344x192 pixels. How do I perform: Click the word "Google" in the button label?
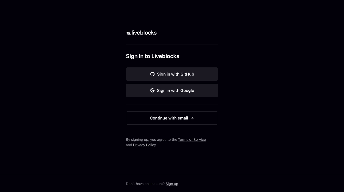click(187, 90)
